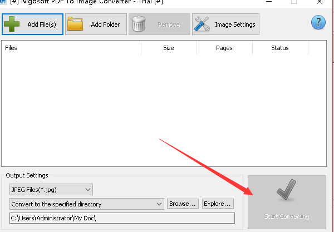
Task: Close the PDF To Image Converter window
Action: 320,2
